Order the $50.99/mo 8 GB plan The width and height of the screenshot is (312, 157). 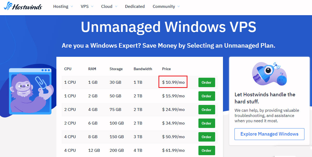pyautogui.click(x=207, y=137)
